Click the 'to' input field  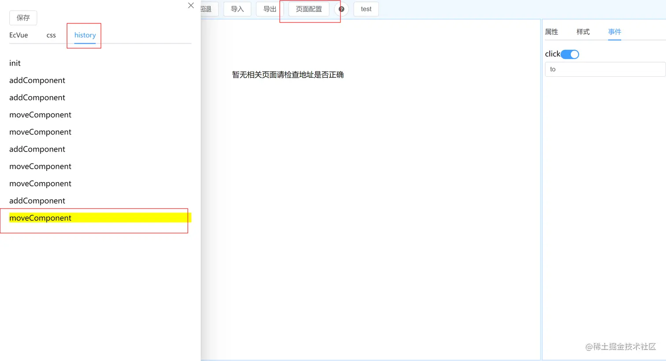[x=604, y=69]
